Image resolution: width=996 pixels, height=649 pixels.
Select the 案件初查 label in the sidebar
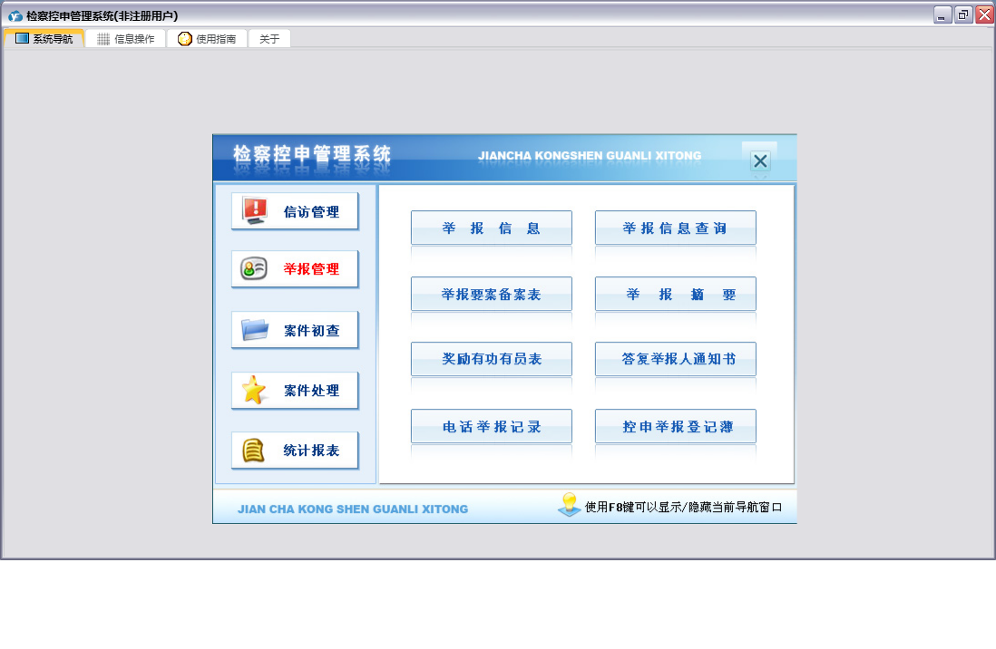tap(311, 330)
